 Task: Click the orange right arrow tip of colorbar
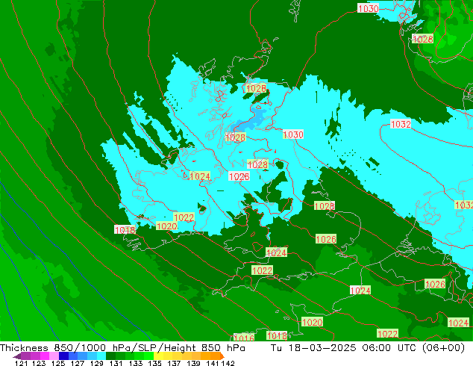[222, 356]
